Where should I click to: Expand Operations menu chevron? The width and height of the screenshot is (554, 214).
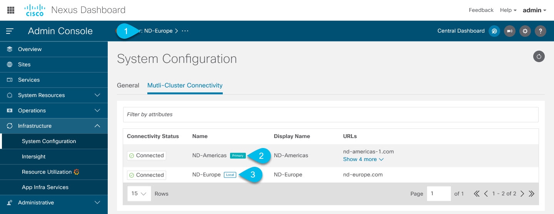point(97,110)
